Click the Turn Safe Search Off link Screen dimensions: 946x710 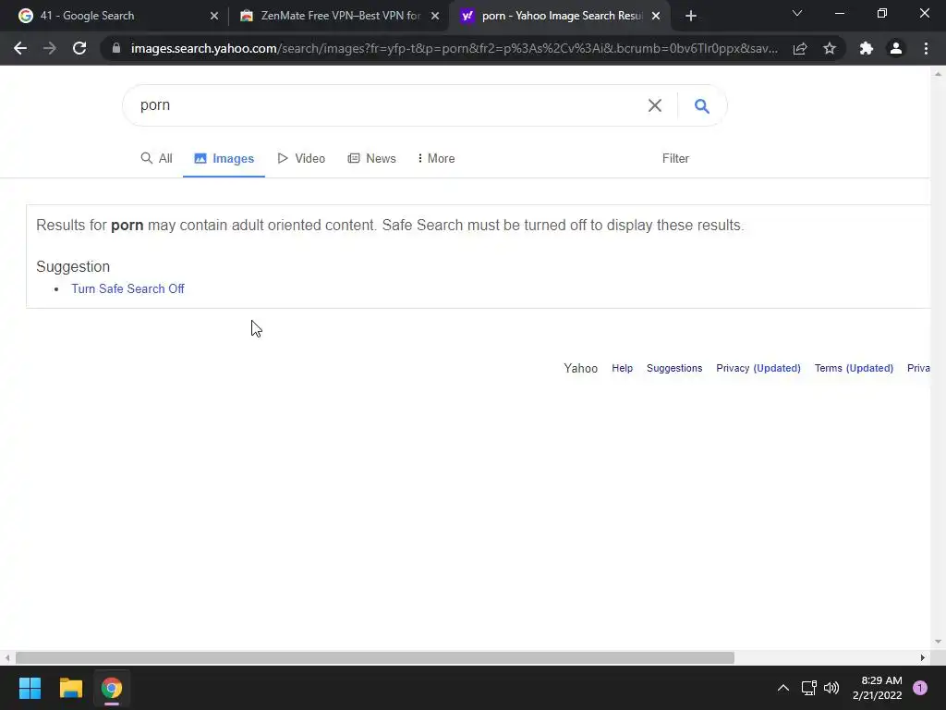pos(127,288)
